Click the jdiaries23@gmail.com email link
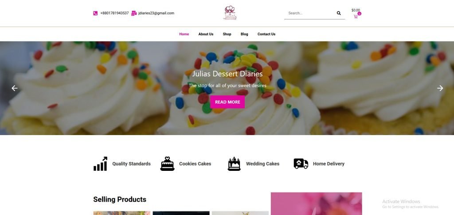454x215 pixels. (x=157, y=13)
